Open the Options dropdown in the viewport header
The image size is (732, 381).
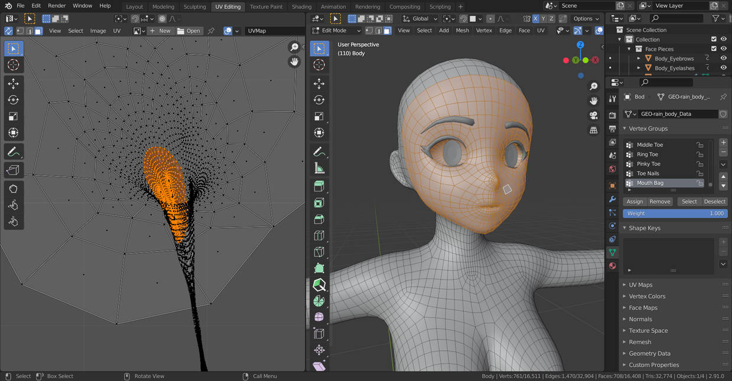point(586,18)
